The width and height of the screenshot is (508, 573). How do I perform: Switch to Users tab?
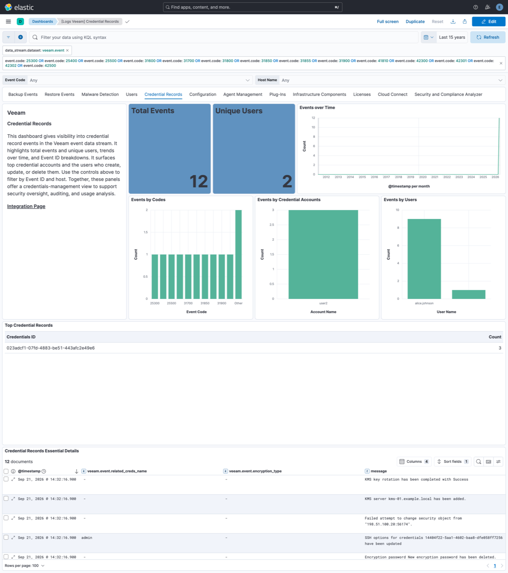[132, 94]
